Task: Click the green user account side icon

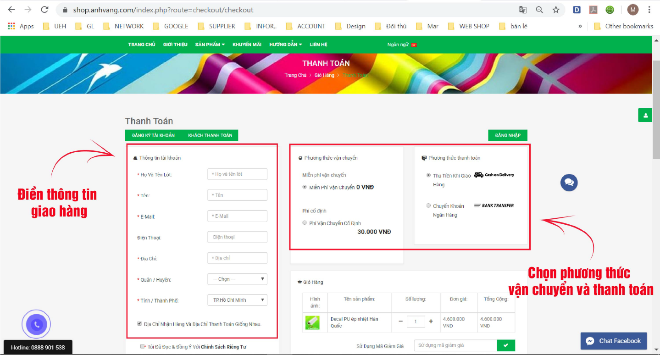Action: [x=645, y=116]
